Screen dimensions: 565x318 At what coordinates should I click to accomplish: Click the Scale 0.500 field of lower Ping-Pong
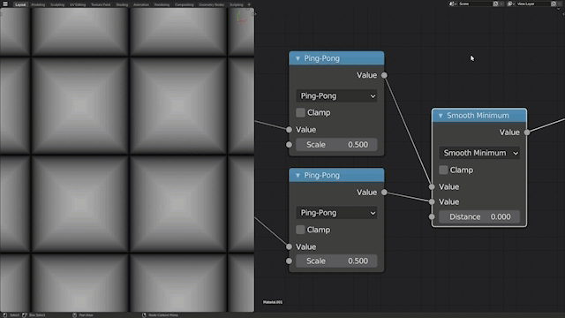click(336, 261)
